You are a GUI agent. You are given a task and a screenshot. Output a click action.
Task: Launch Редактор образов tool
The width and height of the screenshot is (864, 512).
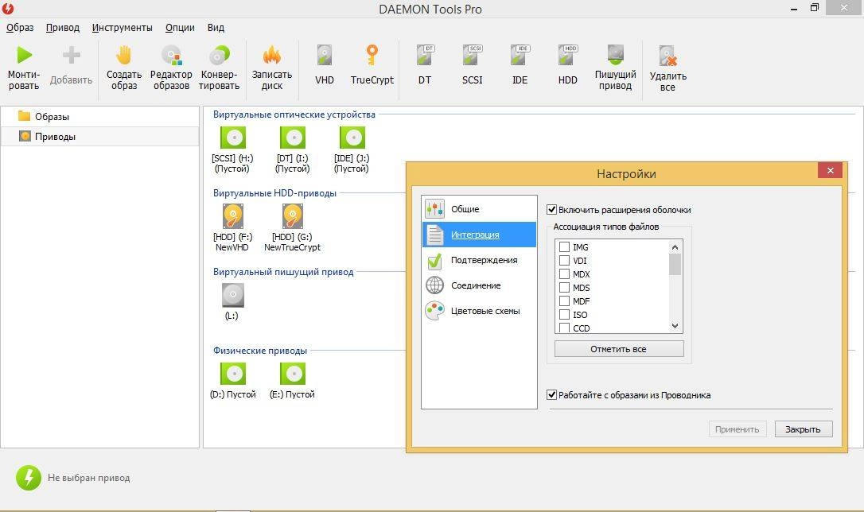coord(171,55)
